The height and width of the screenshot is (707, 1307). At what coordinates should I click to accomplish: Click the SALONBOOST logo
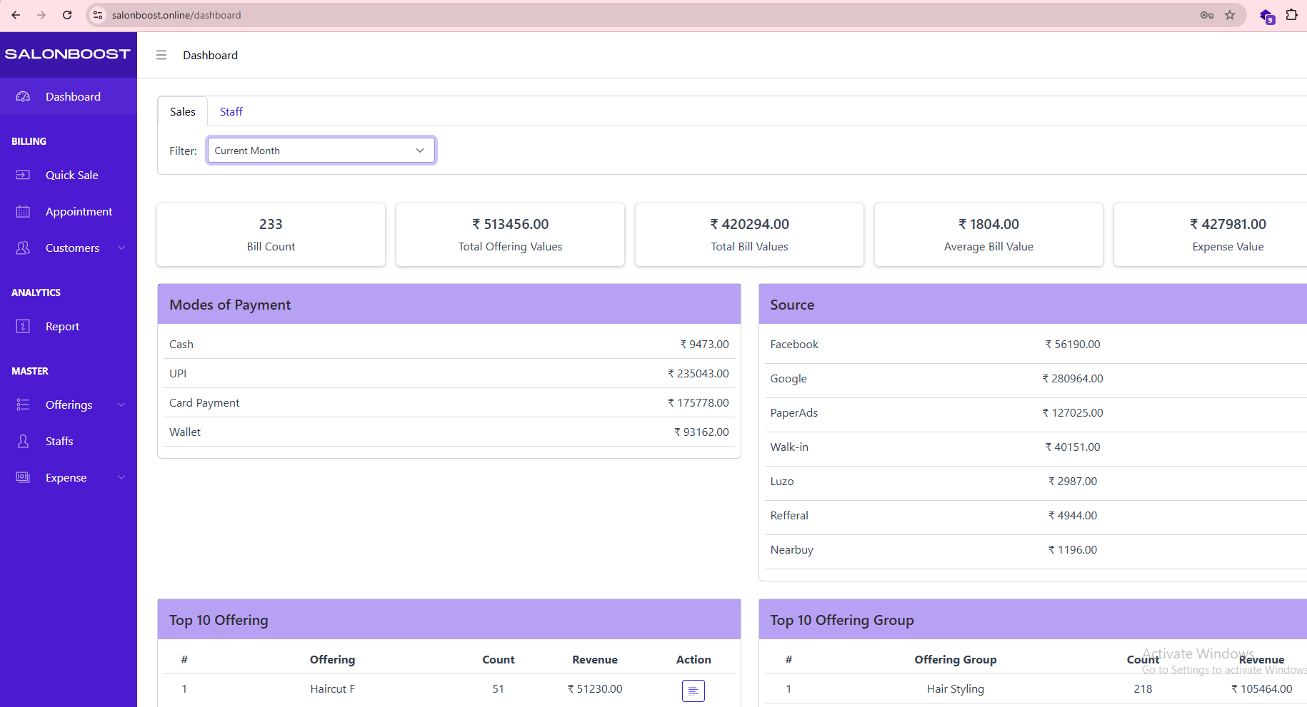coord(68,54)
